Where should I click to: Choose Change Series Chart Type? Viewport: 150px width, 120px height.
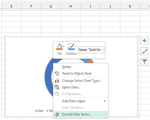coord(81,81)
